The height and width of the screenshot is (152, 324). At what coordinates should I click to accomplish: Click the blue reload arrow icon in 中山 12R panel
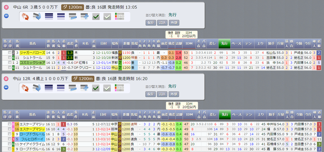[37, 88]
